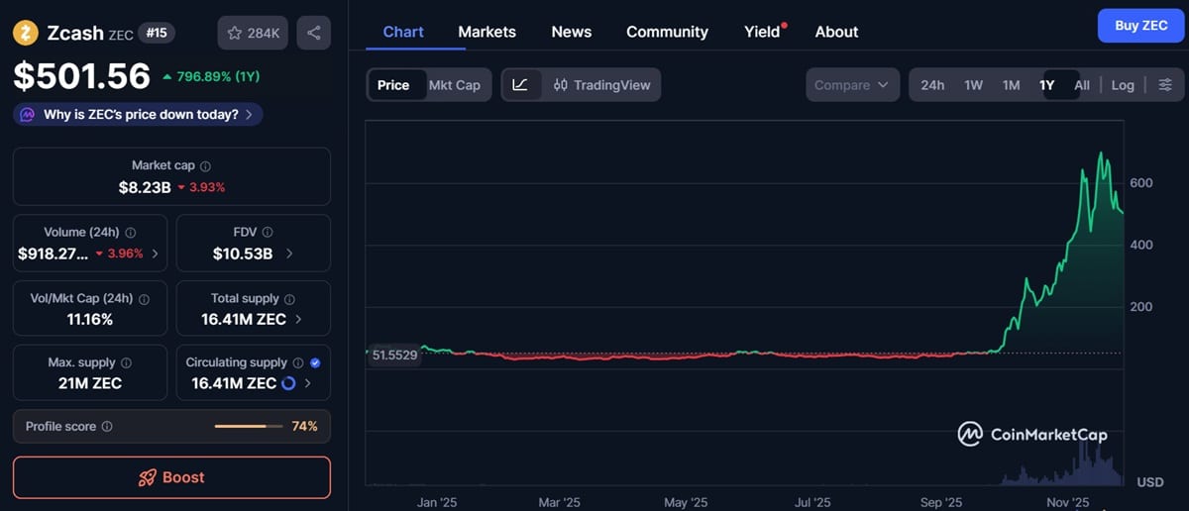Open the share icon button

313,33
